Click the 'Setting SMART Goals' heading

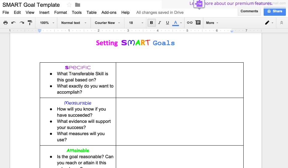(x=135, y=43)
